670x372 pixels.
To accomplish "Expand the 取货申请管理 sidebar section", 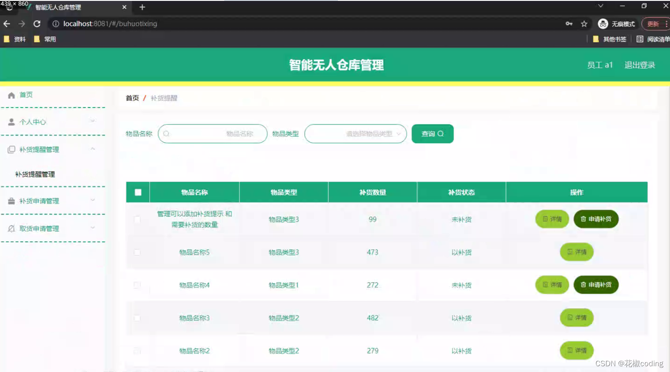I will coord(93,228).
